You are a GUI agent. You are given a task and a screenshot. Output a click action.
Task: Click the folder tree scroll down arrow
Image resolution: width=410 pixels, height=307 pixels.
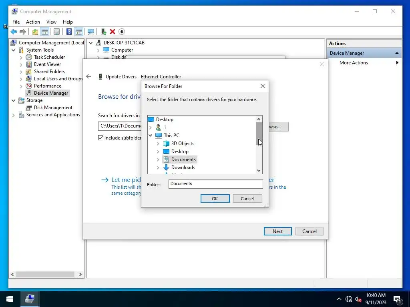(259, 170)
